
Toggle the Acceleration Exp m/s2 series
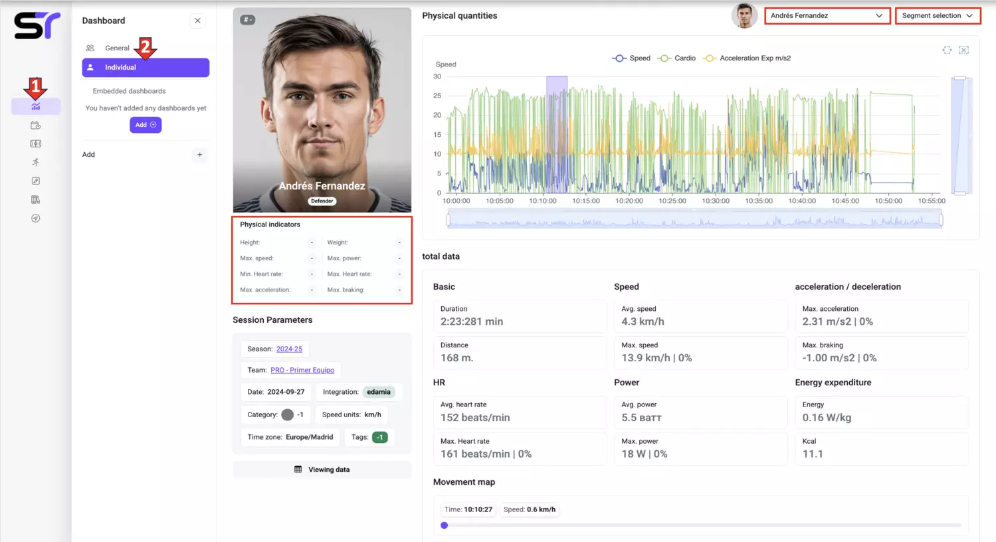coord(747,58)
